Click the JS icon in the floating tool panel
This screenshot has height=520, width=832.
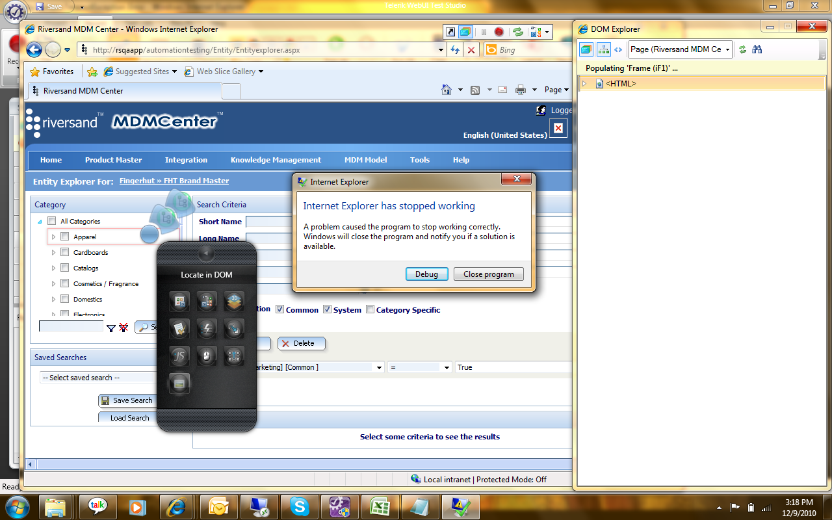coord(179,356)
